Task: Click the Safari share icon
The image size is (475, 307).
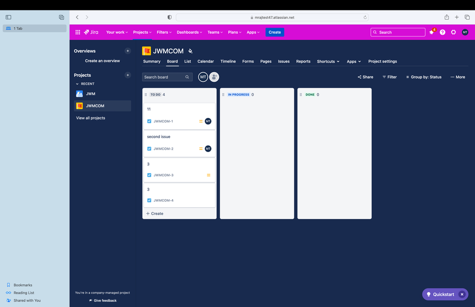Action: click(x=446, y=17)
